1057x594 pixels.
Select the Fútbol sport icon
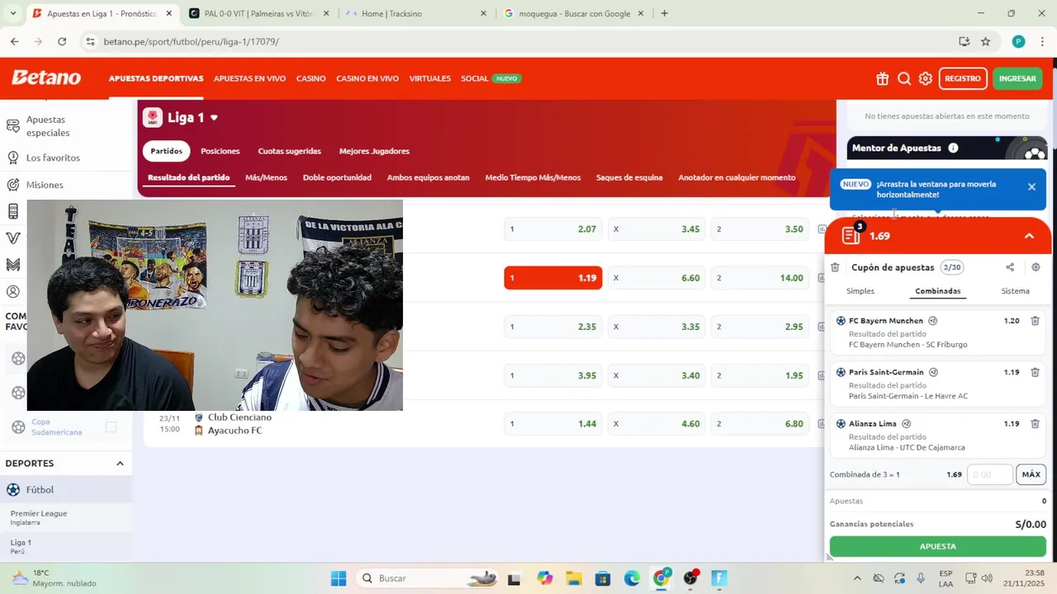tap(13, 490)
